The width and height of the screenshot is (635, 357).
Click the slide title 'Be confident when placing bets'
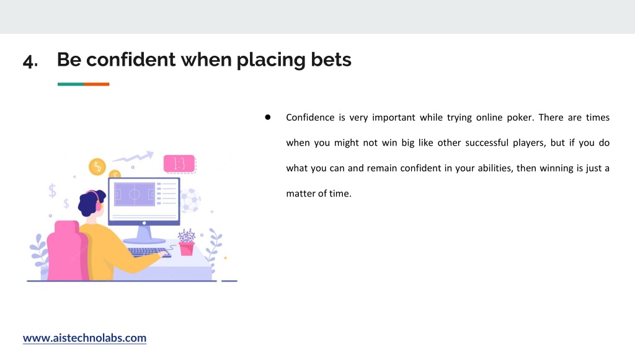coord(203,60)
